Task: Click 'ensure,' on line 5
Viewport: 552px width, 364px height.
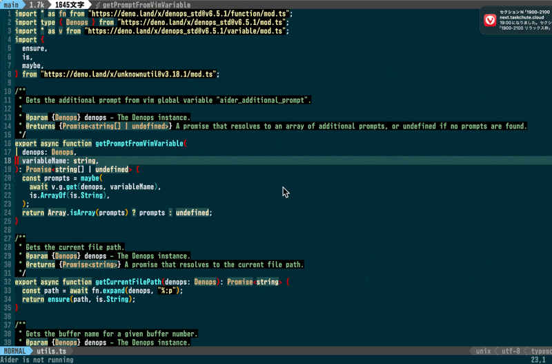Action: click(x=35, y=48)
